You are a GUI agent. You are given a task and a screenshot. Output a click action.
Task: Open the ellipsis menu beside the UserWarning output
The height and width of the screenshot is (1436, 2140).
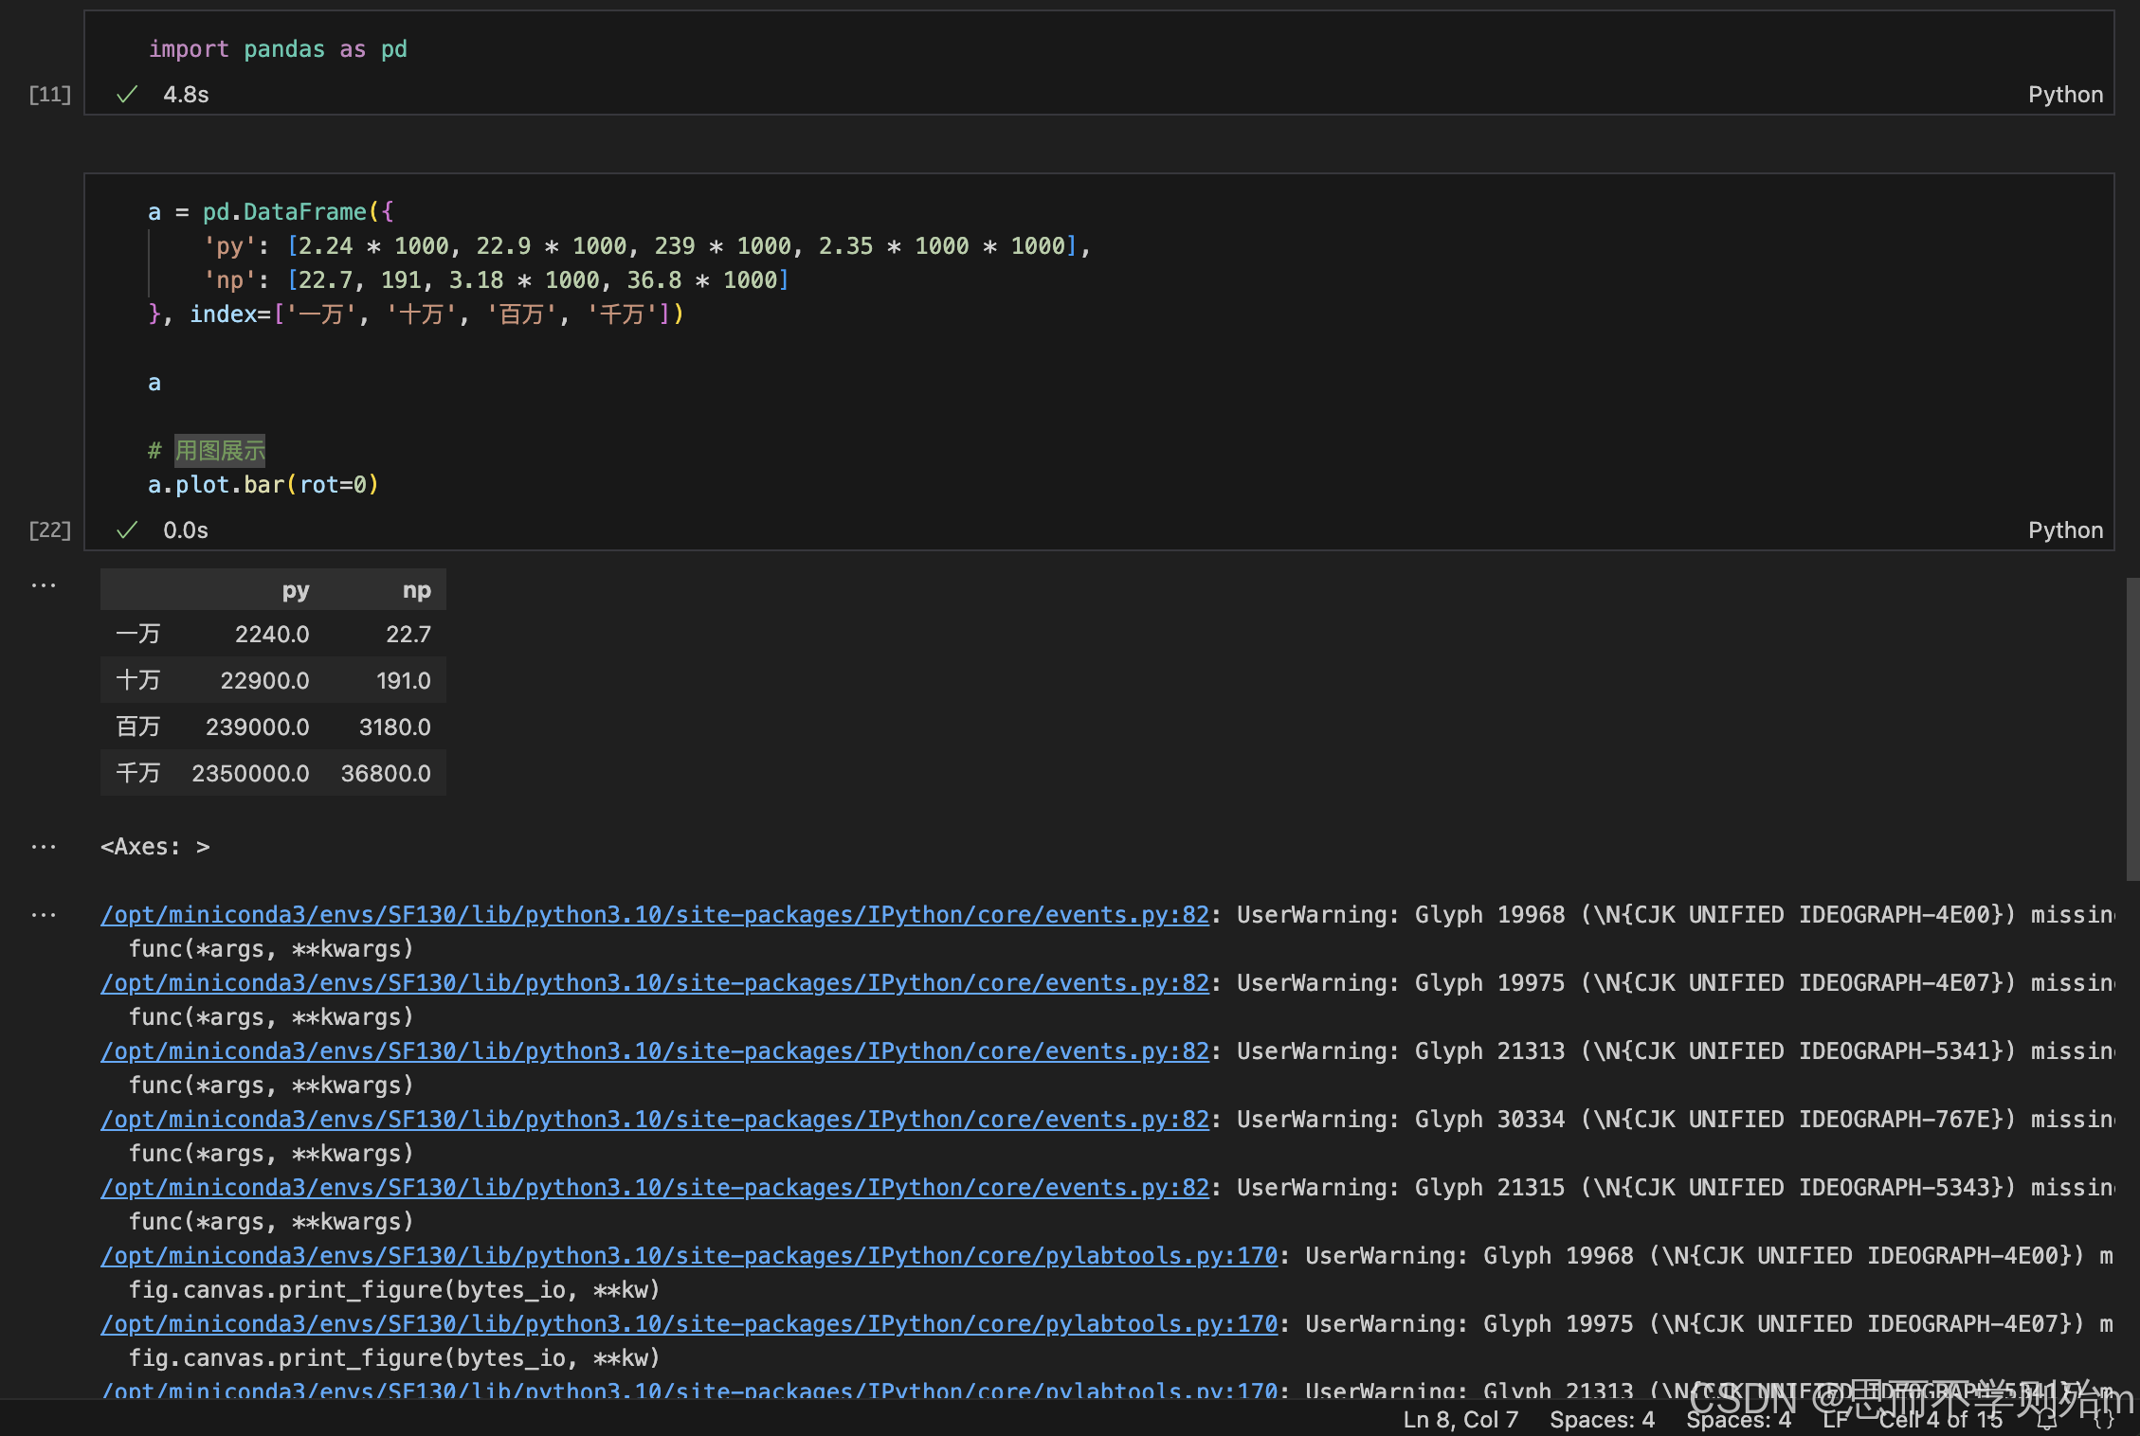click(x=44, y=915)
